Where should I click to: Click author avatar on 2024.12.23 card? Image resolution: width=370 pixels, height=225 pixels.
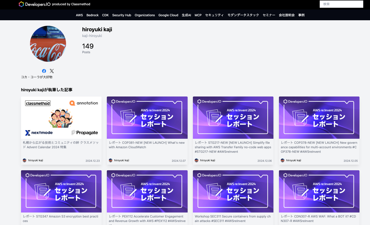[x=25, y=160]
